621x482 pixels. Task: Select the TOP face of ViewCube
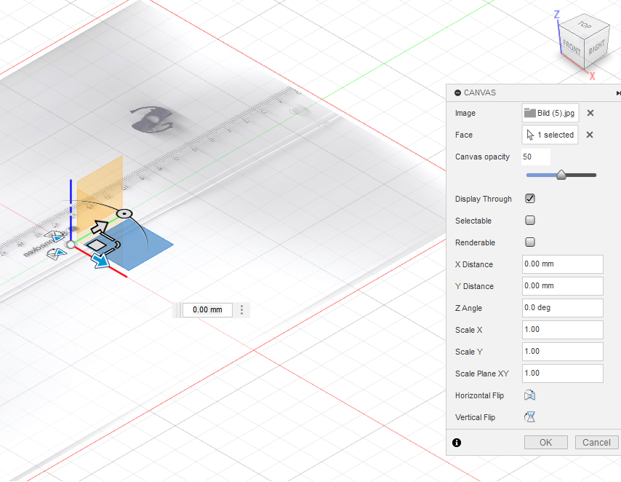click(x=584, y=25)
